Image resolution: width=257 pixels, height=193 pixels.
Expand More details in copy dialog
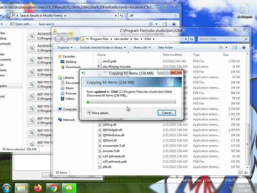click(98, 113)
